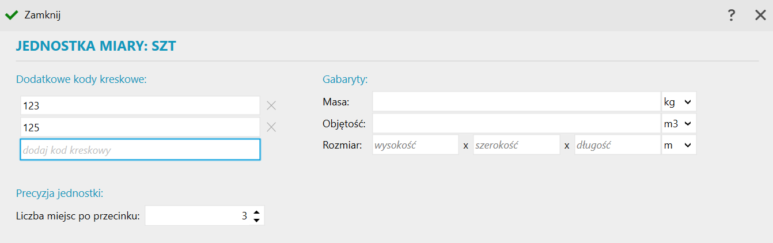Expand the m3 volume unit dropdown
Screen dimensions: 773x243
pyautogui.click(x=679, y=124)
